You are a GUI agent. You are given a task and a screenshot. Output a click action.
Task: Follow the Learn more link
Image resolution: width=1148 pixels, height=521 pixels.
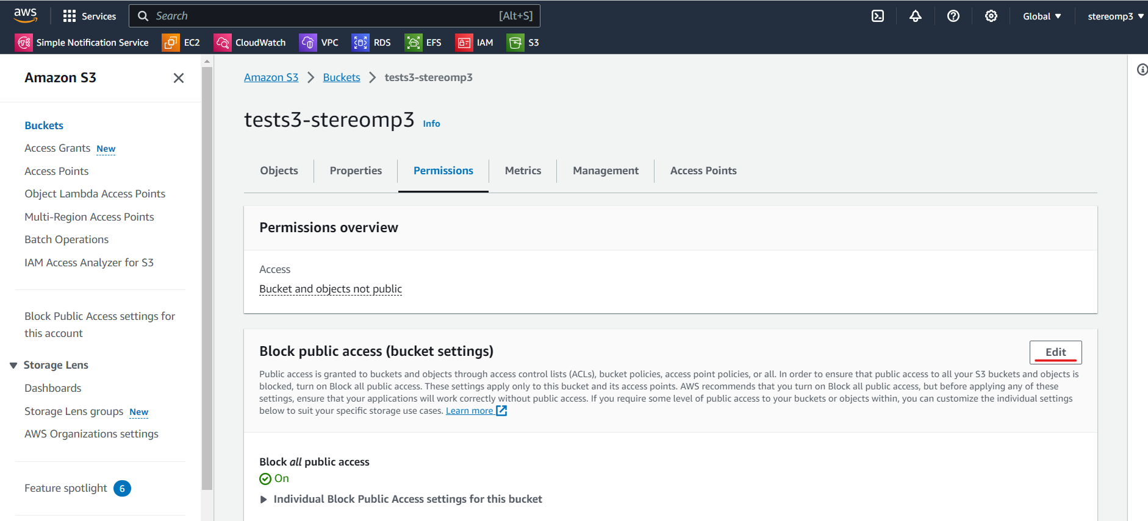pyautogui.click(x=469, y=411)
